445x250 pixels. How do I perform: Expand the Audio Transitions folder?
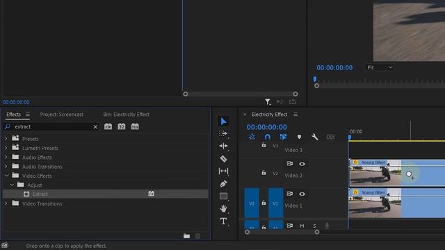[6, 167]
